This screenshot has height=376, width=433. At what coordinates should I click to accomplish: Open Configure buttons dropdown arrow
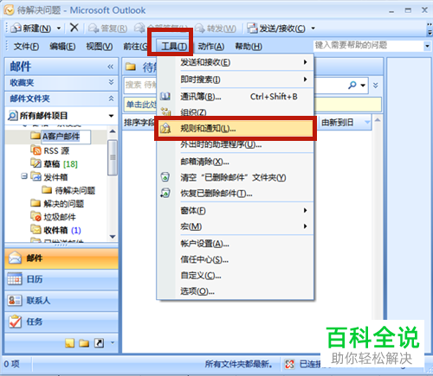click(113, 342)
